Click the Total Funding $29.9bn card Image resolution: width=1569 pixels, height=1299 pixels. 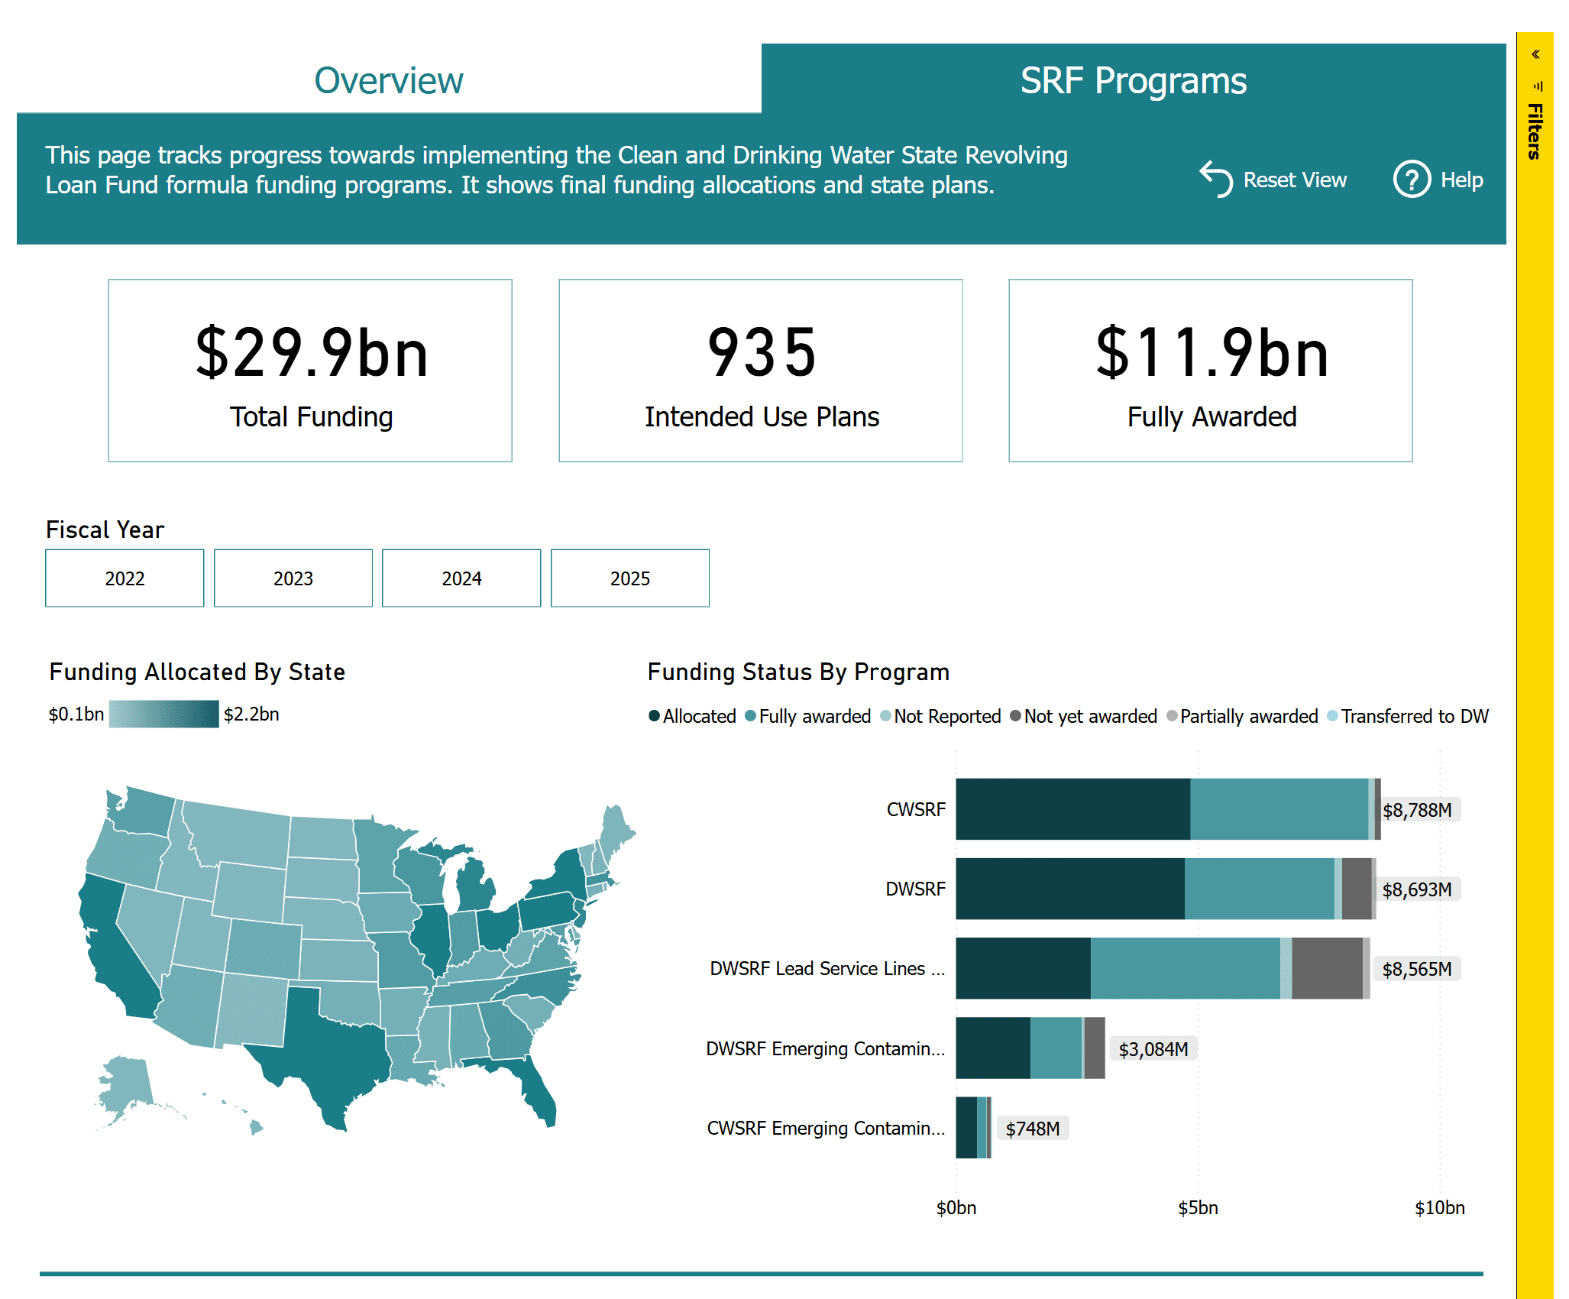click(310, 371)
